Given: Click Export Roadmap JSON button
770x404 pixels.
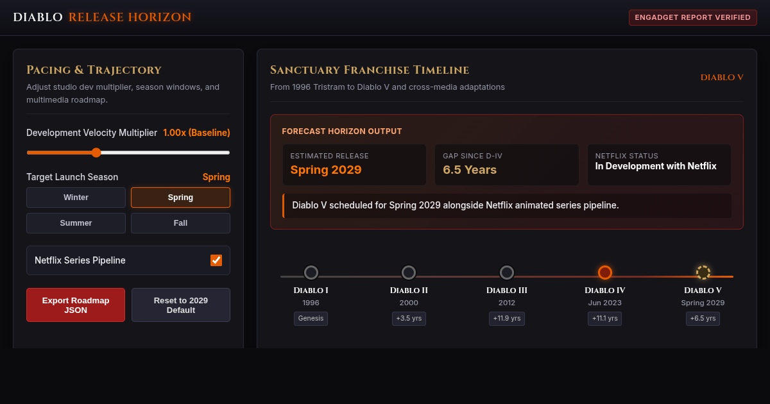Looking at the screenshot, I should 76,305.
